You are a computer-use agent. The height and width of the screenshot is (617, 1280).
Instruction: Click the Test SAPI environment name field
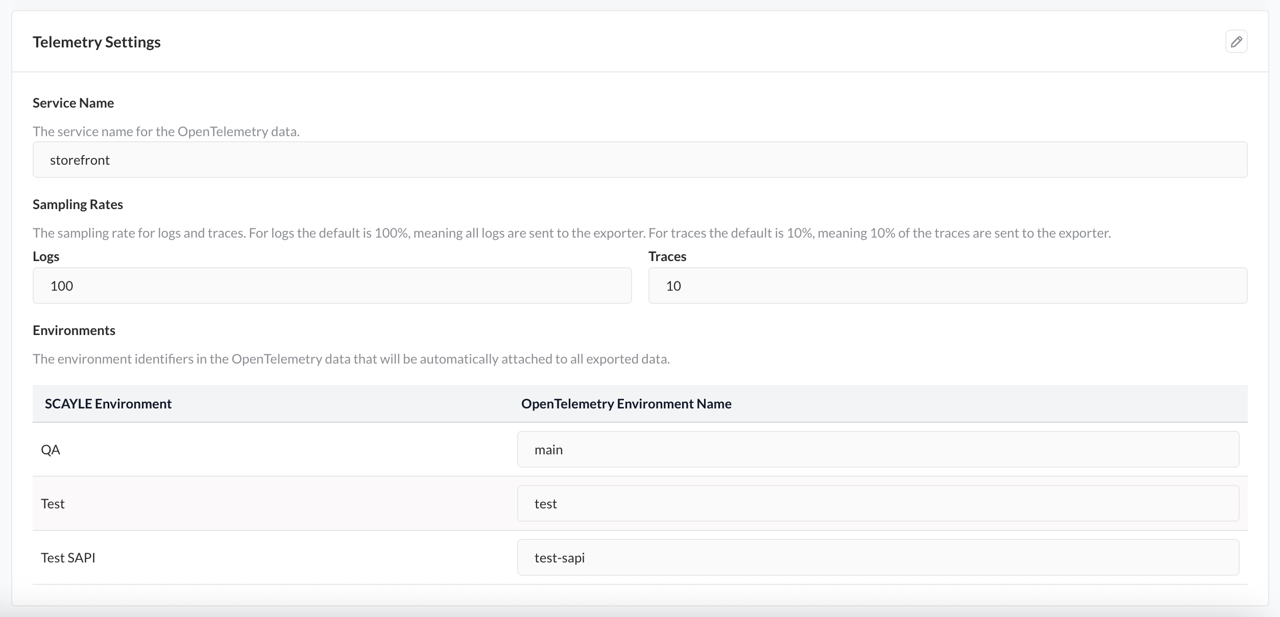[x=878, y=558]
